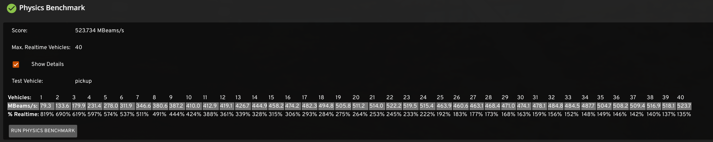
Task: Select the 514.0 MBeams/s cell
Action: 376,106
